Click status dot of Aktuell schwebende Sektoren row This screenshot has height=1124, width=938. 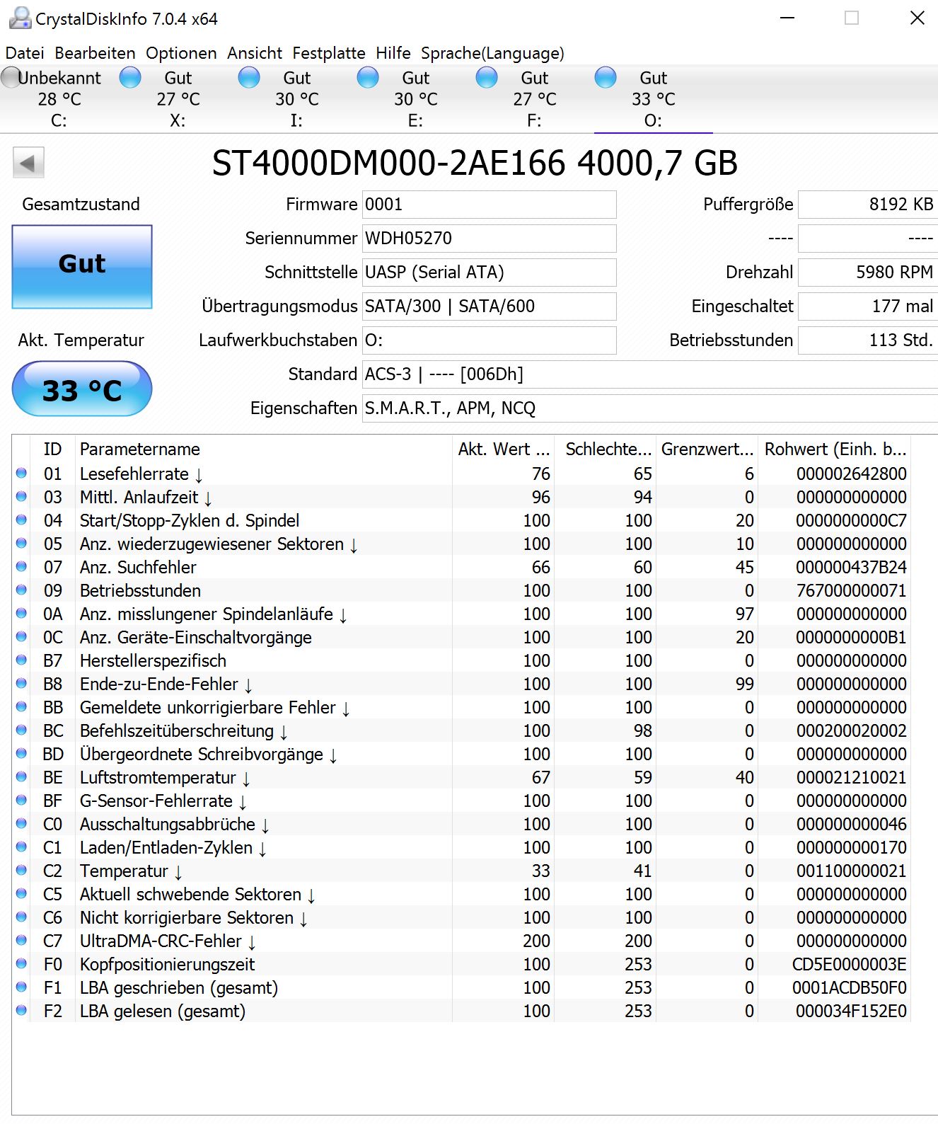[x=21, y=893]
